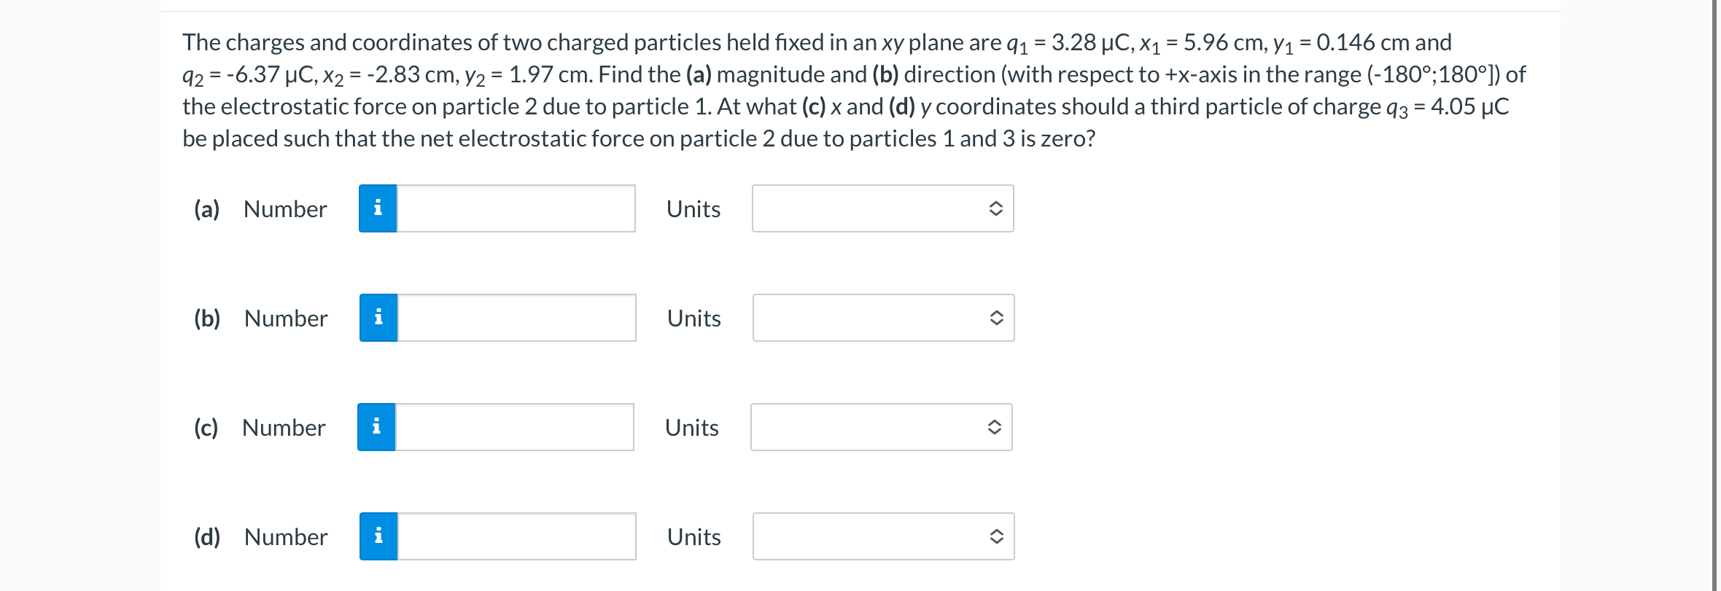Click the Units label in row (b)
Screen dimensions: 1721x591
click(x=694, y=318)
